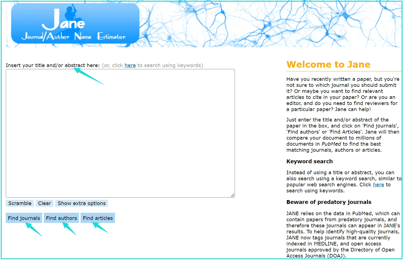Click the text area resize handle

[x=233, y=195]
